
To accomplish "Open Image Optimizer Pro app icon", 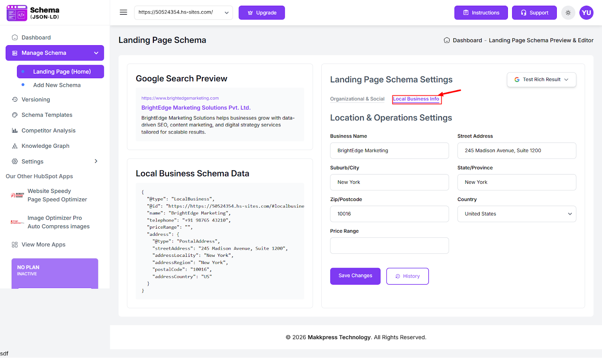I will pos(17,222).
